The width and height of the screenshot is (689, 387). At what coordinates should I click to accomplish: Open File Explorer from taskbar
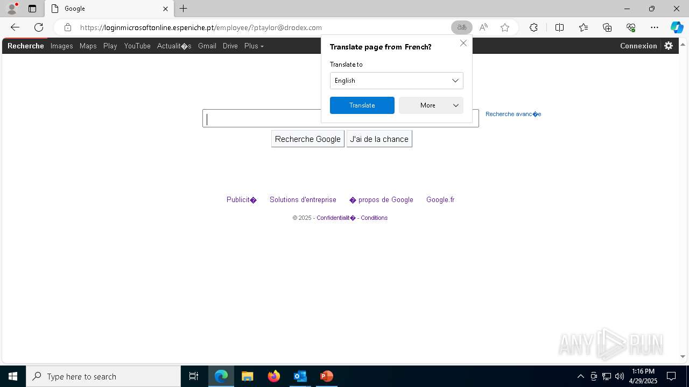point(247,376)
